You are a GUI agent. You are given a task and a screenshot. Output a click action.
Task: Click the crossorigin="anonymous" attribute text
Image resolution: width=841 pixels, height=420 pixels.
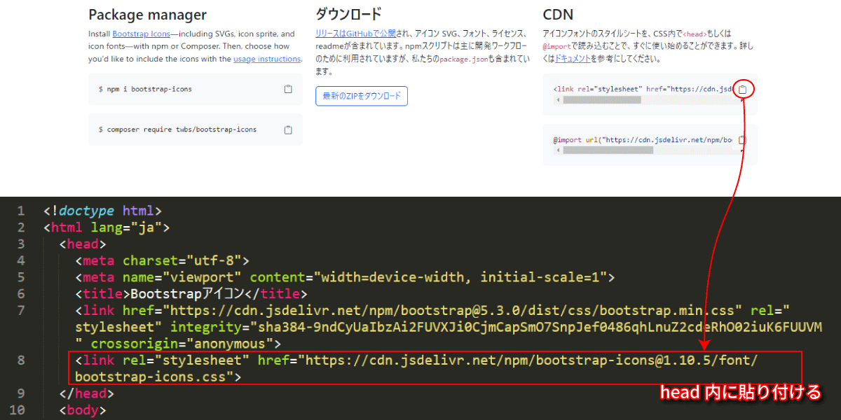(182, 344)
